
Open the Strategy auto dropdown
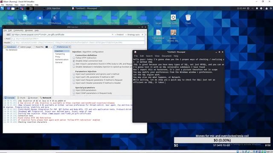(x=133, y=35)
